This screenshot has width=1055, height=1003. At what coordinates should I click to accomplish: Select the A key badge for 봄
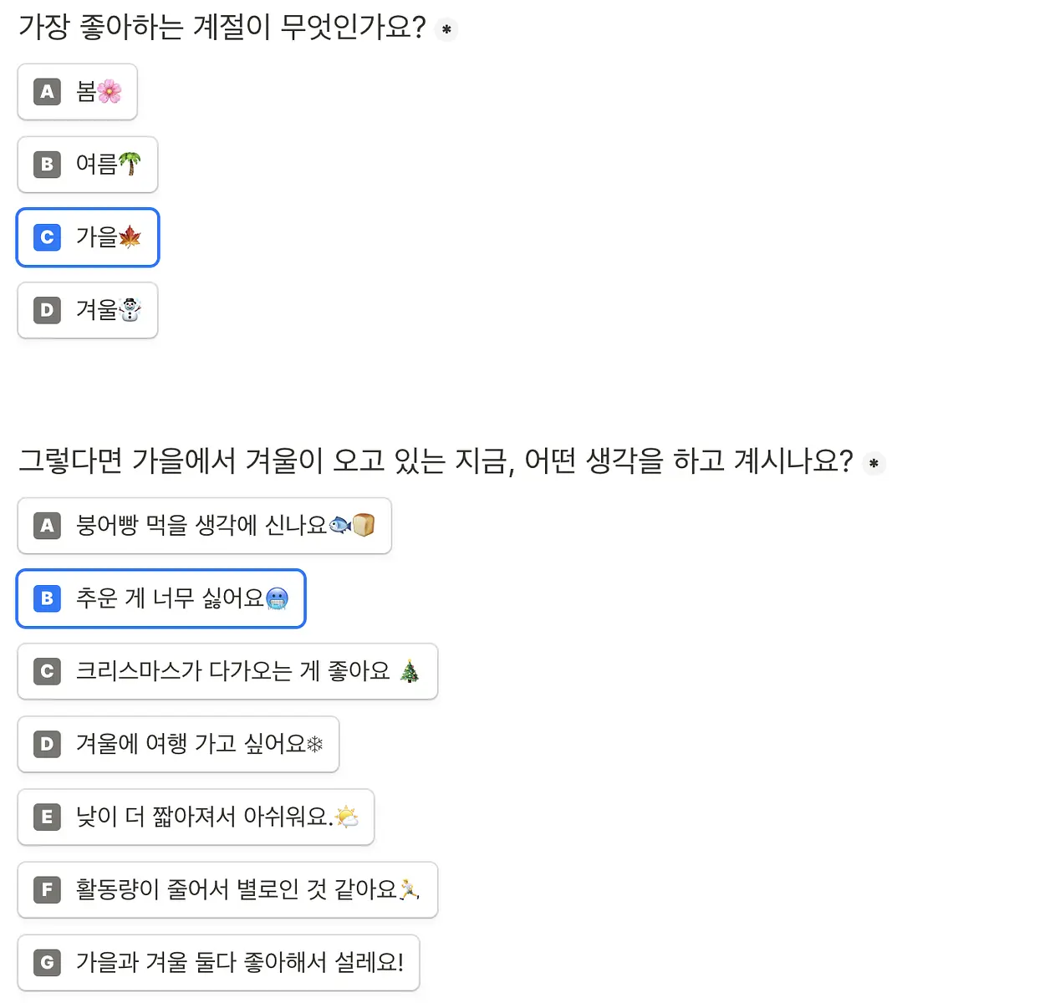48,92
